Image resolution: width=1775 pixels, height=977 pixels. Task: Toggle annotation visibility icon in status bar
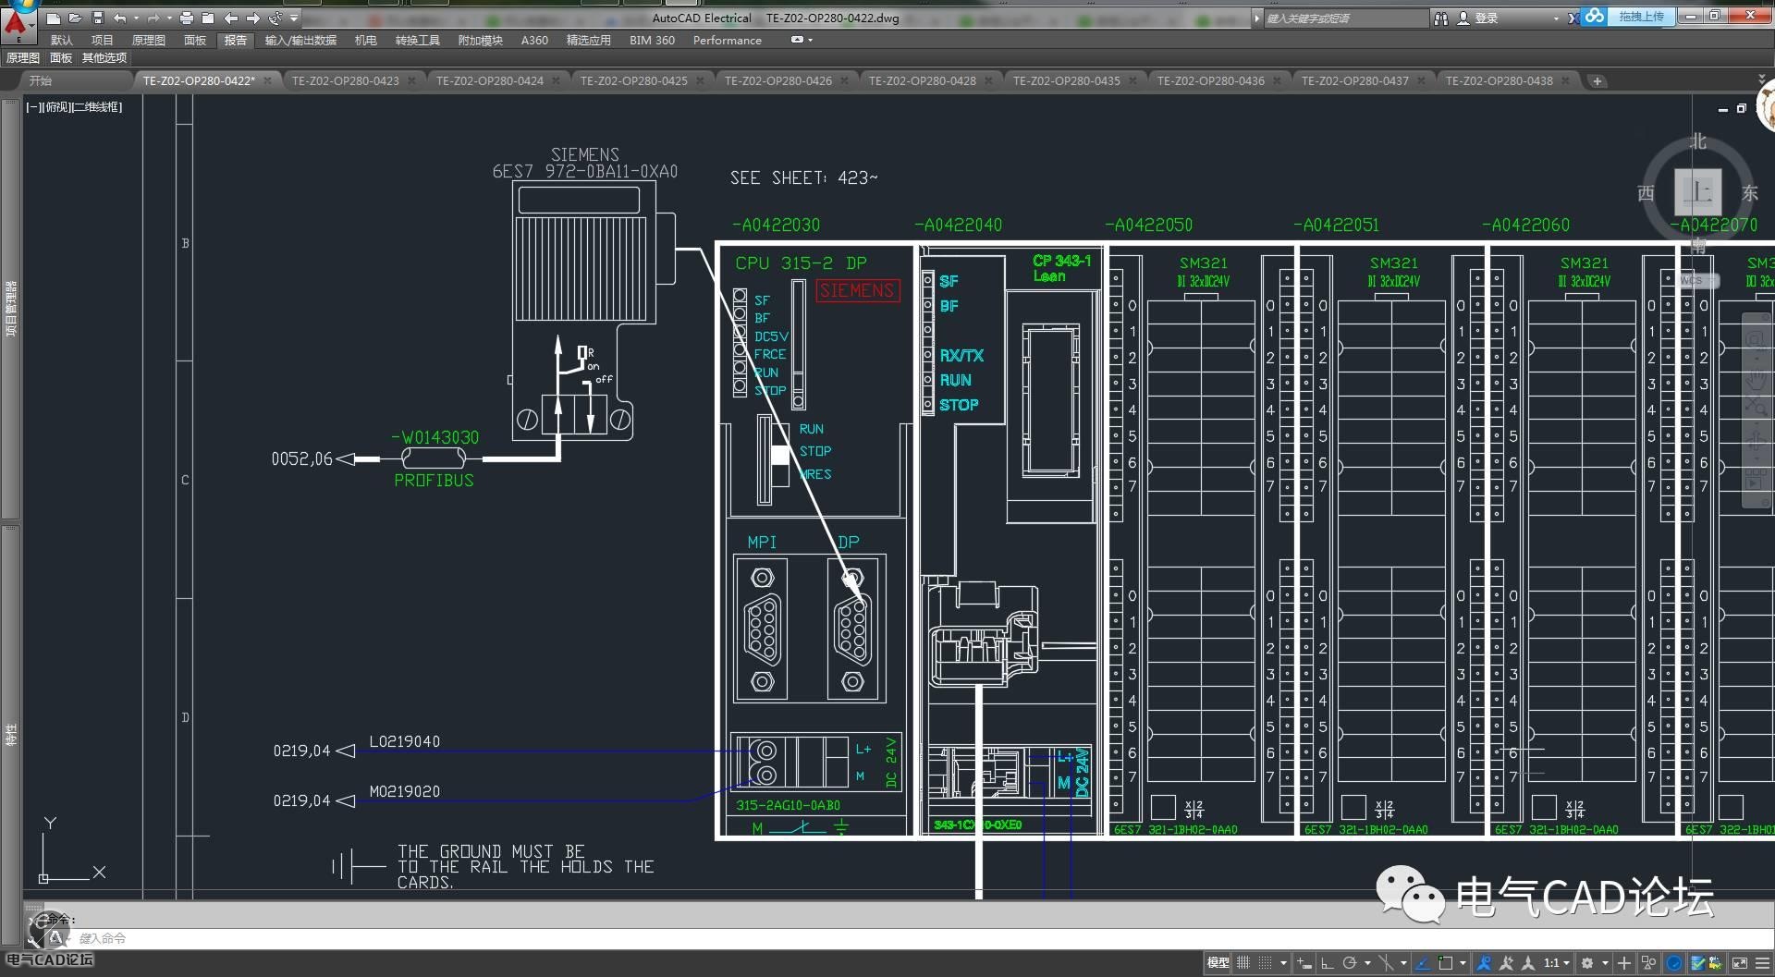point(1484,963)
